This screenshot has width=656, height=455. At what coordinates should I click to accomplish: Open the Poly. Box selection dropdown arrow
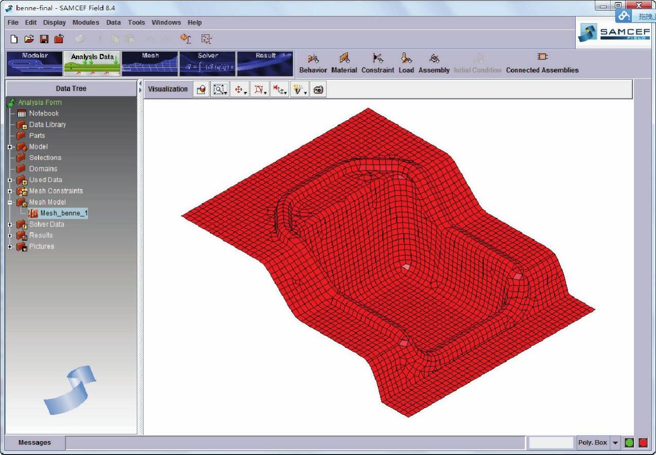point(616,443)
